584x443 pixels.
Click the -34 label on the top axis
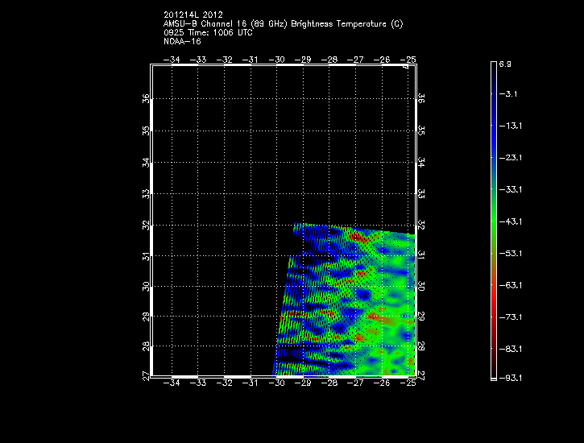click(x=172, y=60)
